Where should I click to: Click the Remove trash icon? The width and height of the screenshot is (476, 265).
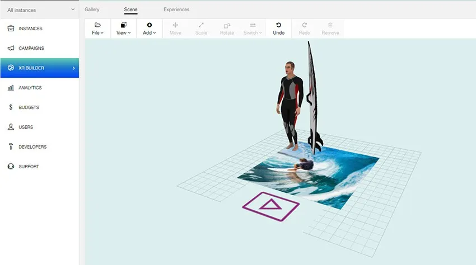330,25
